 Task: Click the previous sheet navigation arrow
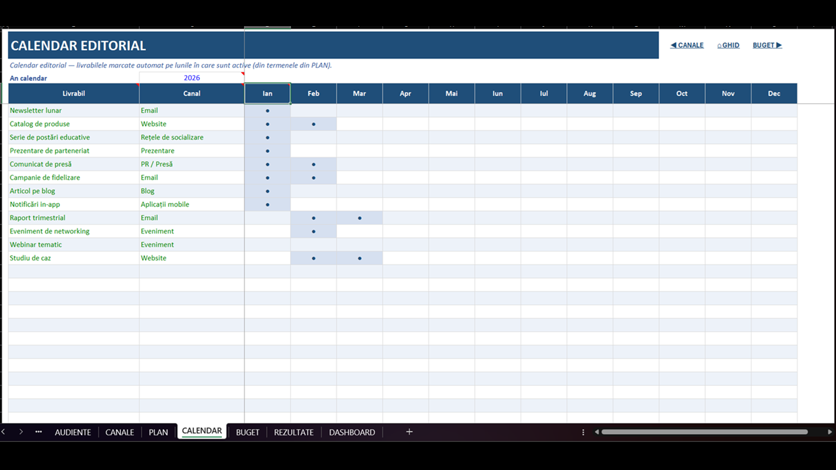point(3,432)
